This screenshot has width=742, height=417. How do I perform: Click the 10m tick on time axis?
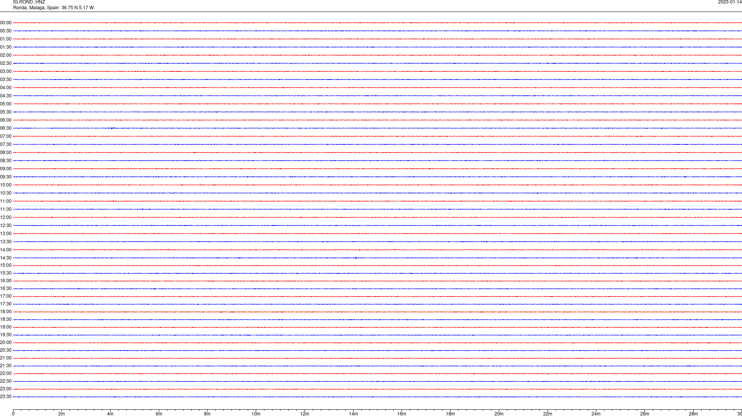click(256, 414)
